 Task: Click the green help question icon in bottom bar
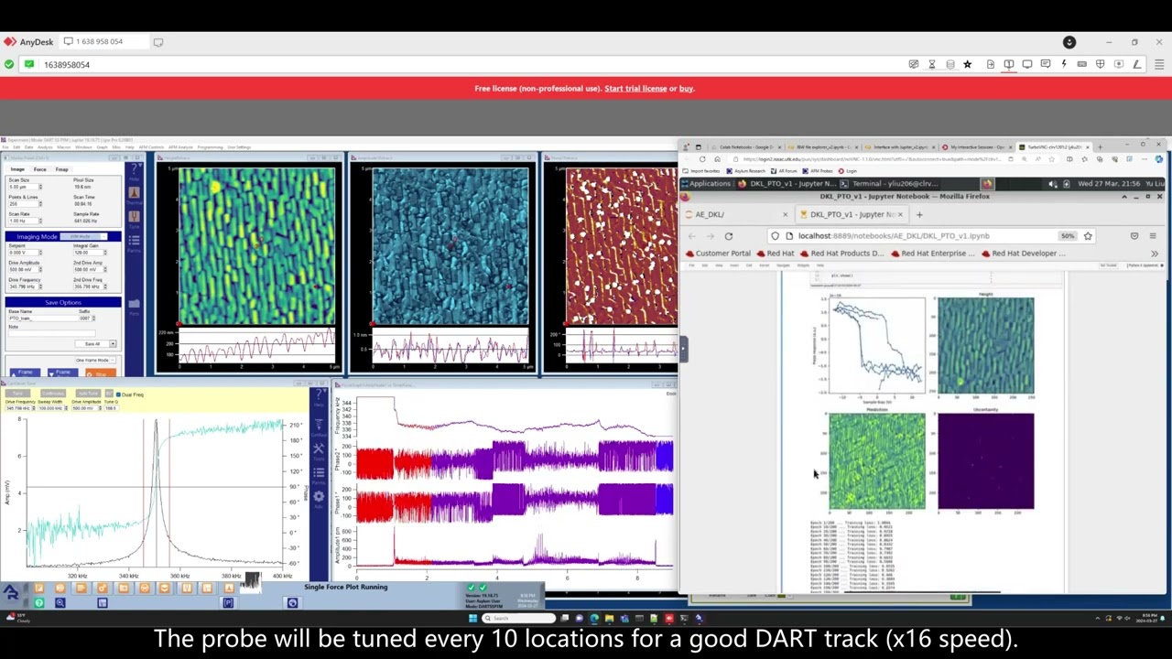pyautogui.click(x=38, y=602)
